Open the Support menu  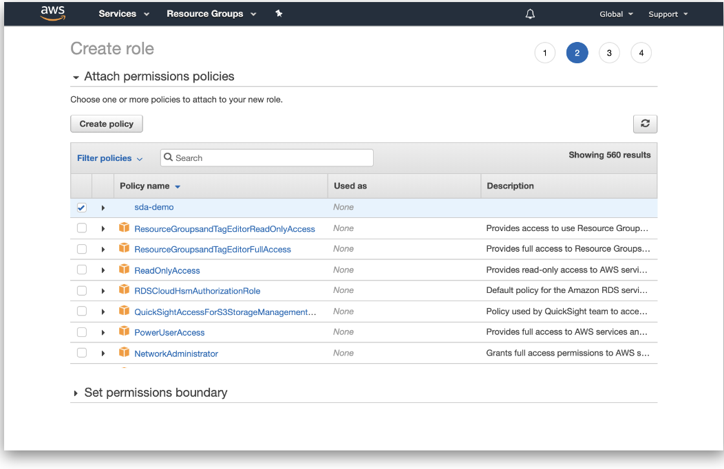668,14
